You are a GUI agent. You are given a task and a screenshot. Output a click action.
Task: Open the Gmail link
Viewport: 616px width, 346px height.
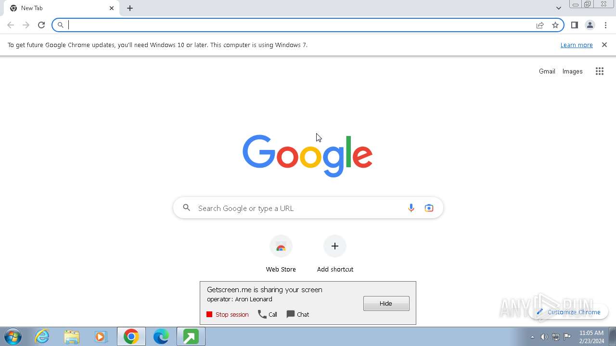[547, 71]
